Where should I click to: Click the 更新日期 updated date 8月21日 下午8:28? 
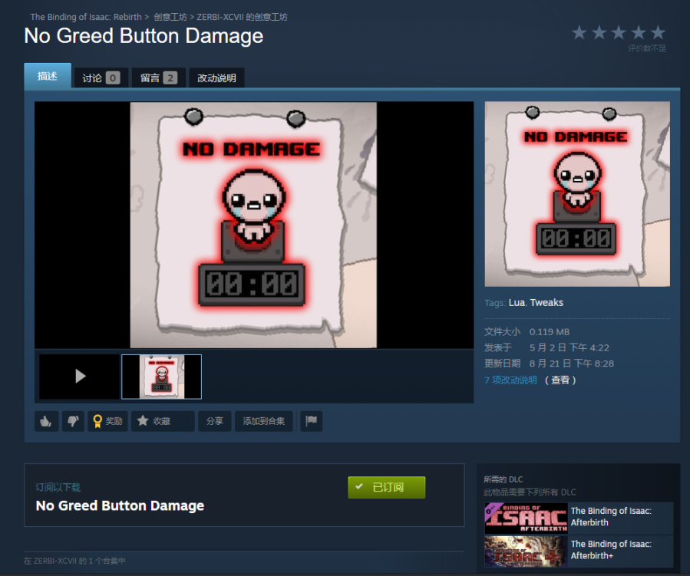coord(571,364)
